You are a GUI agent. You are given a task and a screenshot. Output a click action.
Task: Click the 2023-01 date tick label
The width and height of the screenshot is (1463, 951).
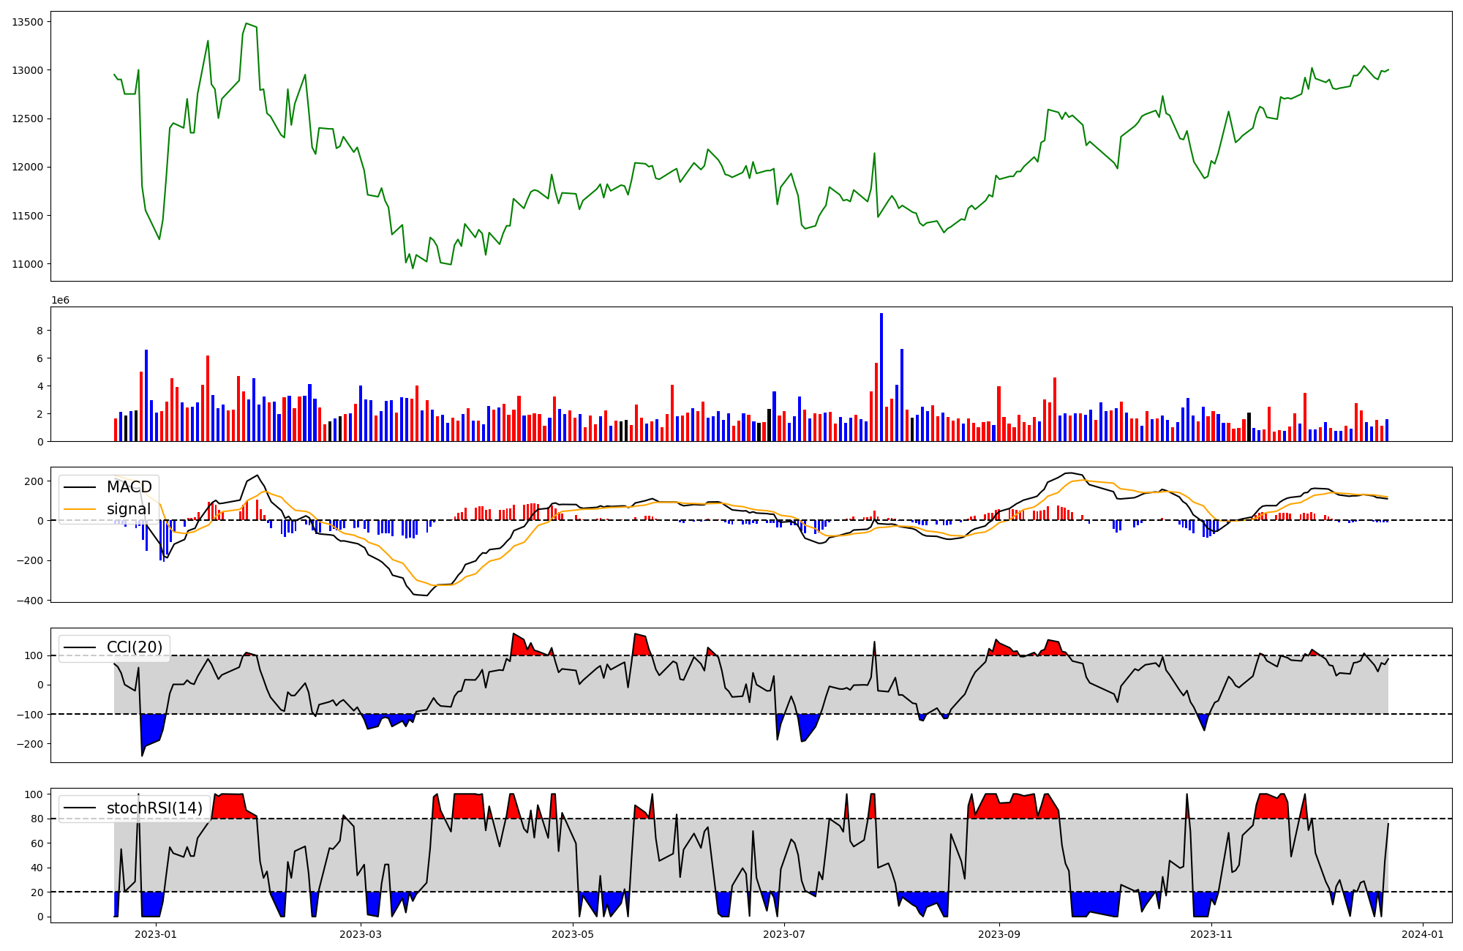click(x=156, y=934)
